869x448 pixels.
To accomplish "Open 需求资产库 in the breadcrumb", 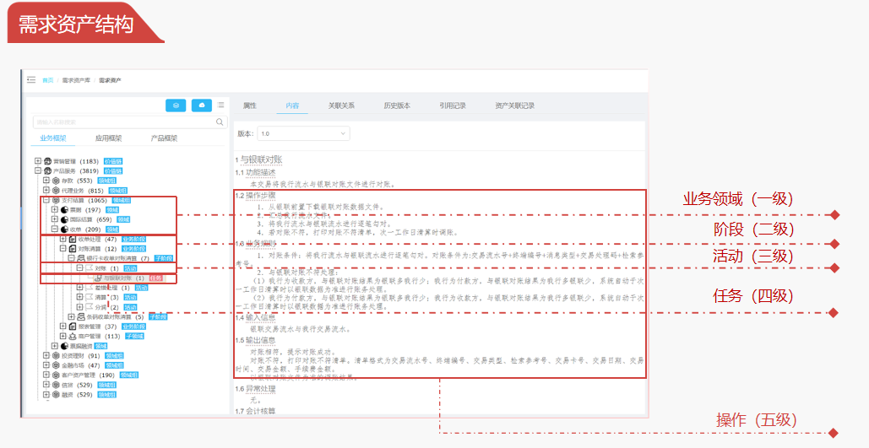I will click(x=75, y=80).
